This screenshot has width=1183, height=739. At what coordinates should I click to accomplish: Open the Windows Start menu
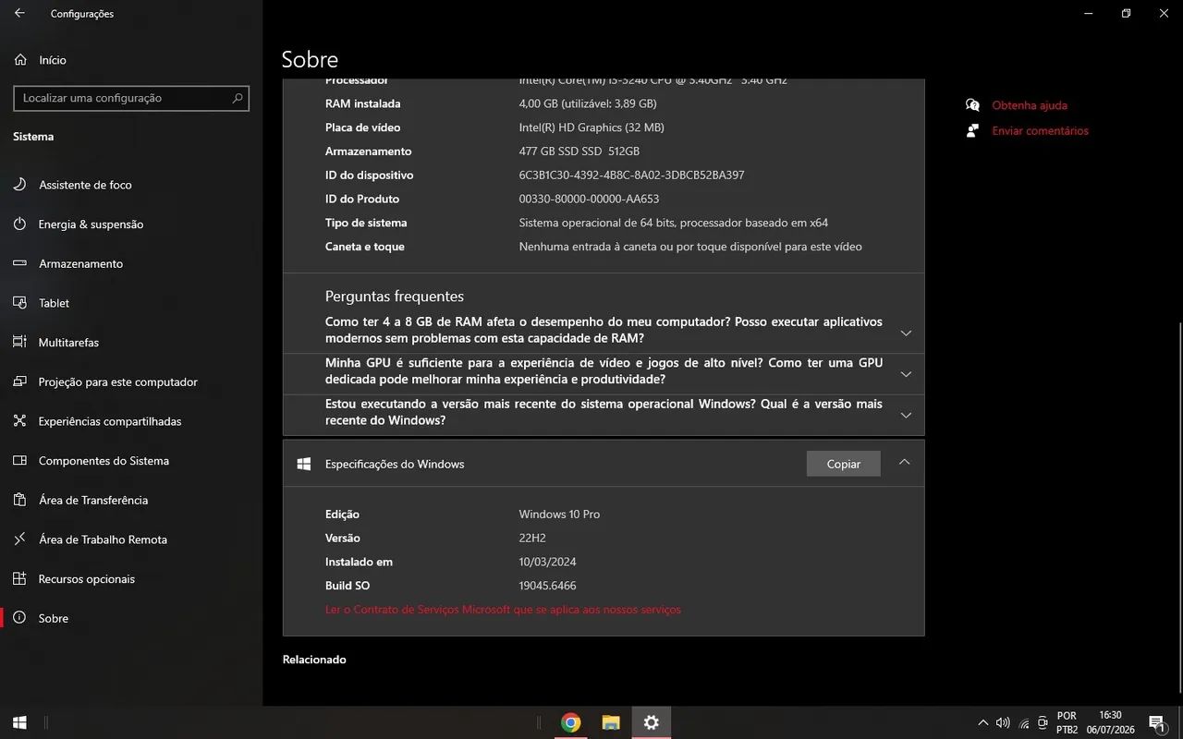click(19, 723)
